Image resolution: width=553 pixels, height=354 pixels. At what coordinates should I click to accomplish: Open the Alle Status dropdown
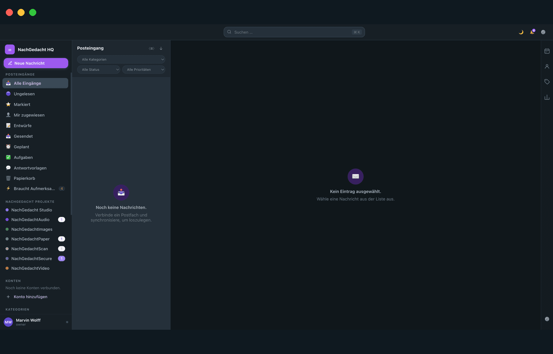[x=99, y=70]
